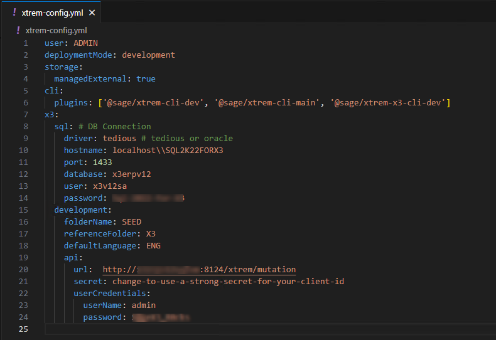Screen dimensions: 496x340
Task: Click the YAML icon in the breadcrumb
Action: coord(18,30)
